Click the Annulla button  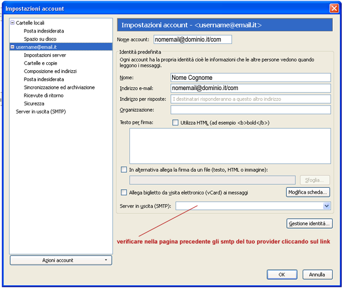pyautogui.click(x=317, y=274)
